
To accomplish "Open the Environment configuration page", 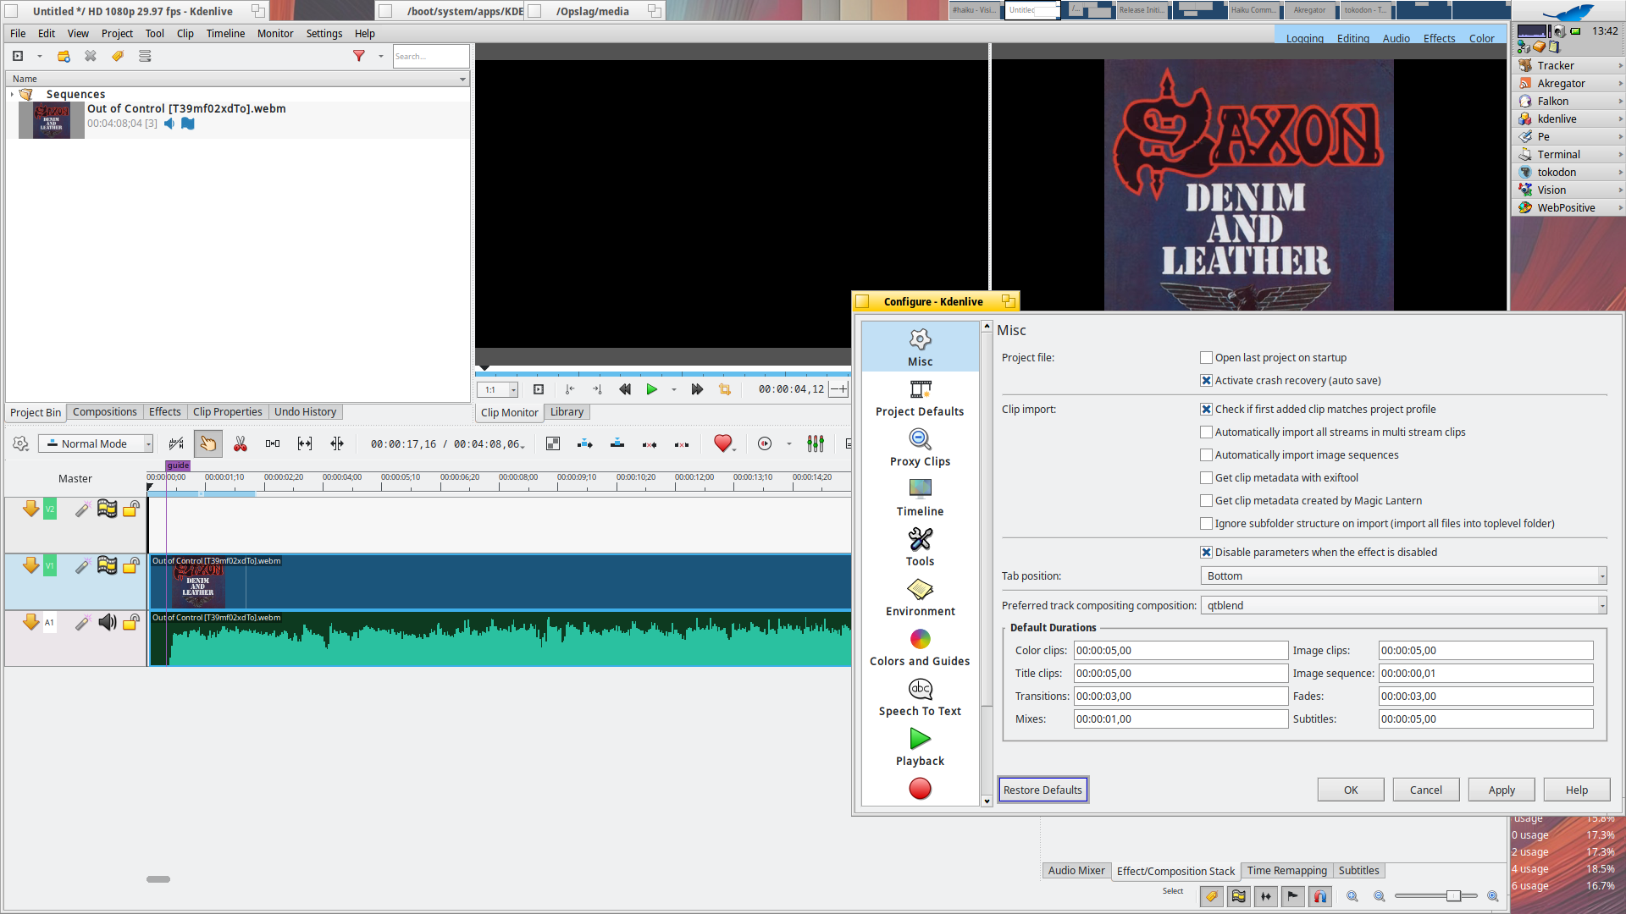I will (920, 597).
